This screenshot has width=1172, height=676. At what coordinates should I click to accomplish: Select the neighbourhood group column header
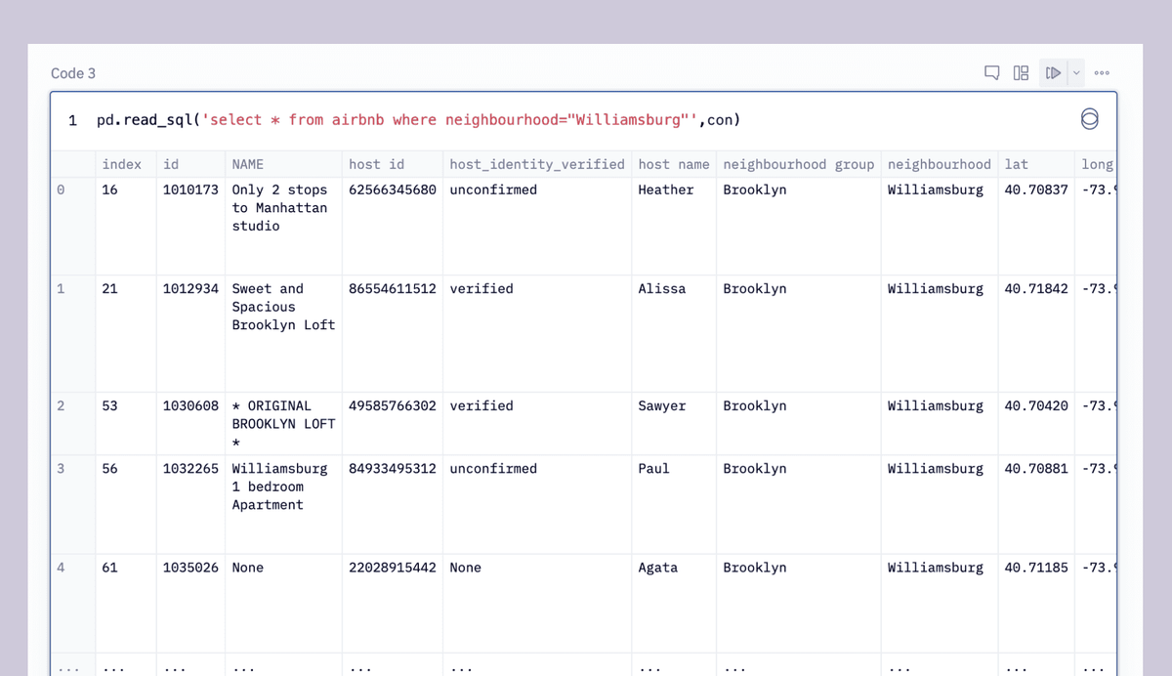tap(798, 164)
